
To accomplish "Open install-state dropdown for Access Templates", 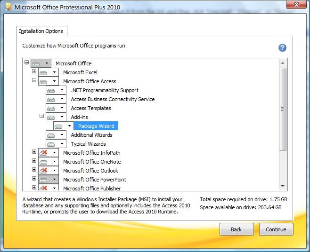I will coord(56,108).
